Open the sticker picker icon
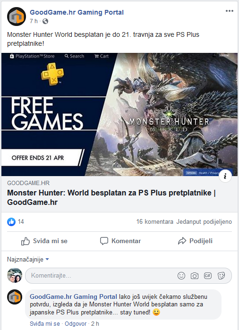Screen dimensions: 239x330 (x=221, y=276)
